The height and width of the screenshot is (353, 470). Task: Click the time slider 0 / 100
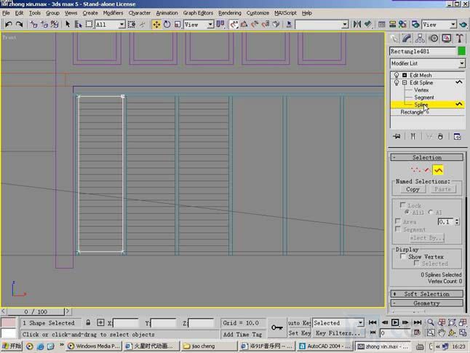pyautogui.click(x=36, y=312)
